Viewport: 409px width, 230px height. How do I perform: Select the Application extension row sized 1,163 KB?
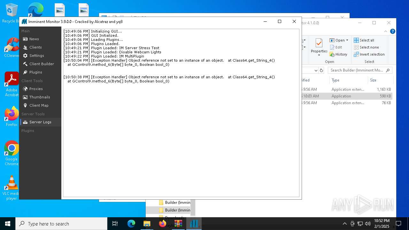click(347, 89)
